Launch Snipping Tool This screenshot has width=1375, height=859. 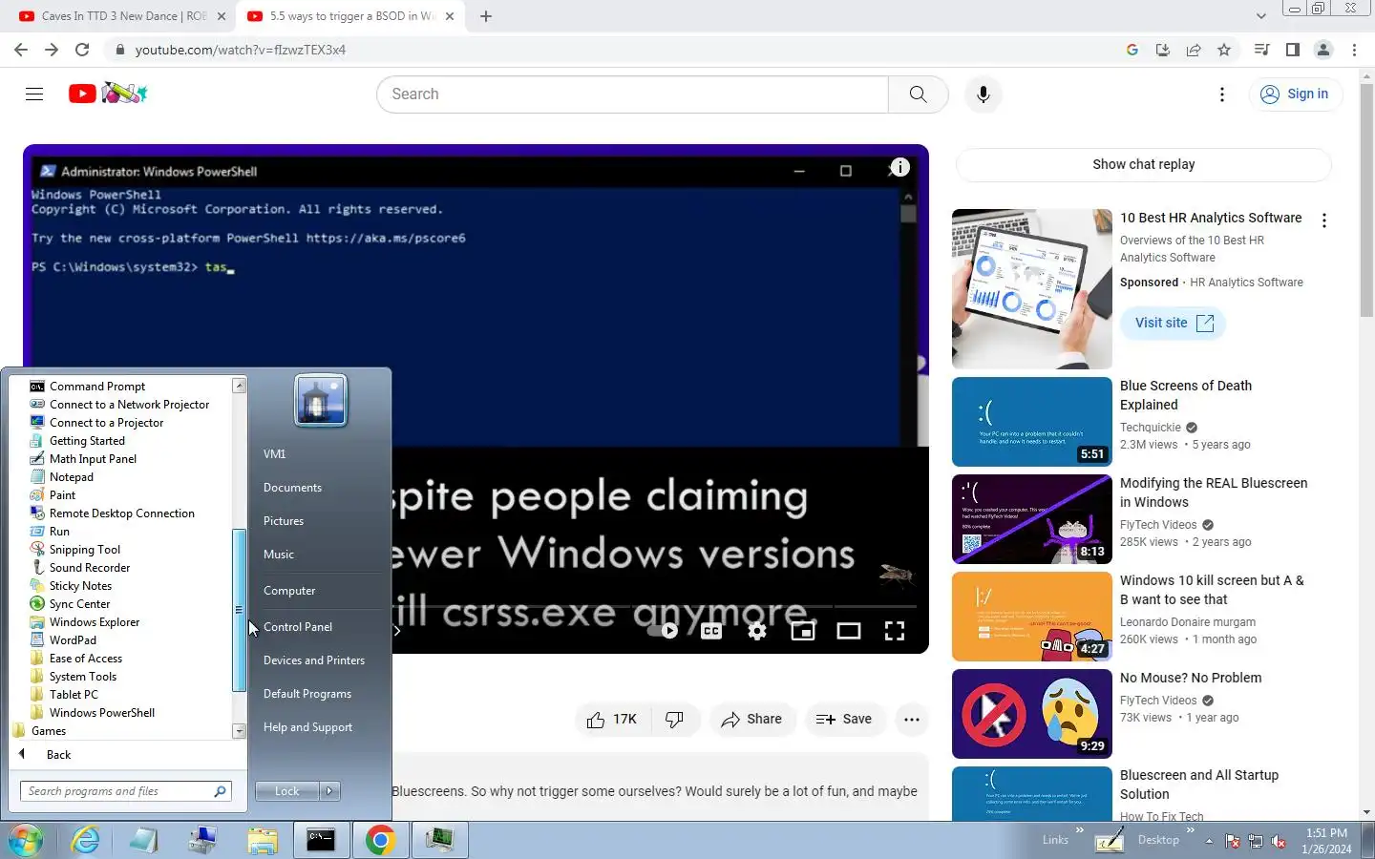tap(85, 550)
